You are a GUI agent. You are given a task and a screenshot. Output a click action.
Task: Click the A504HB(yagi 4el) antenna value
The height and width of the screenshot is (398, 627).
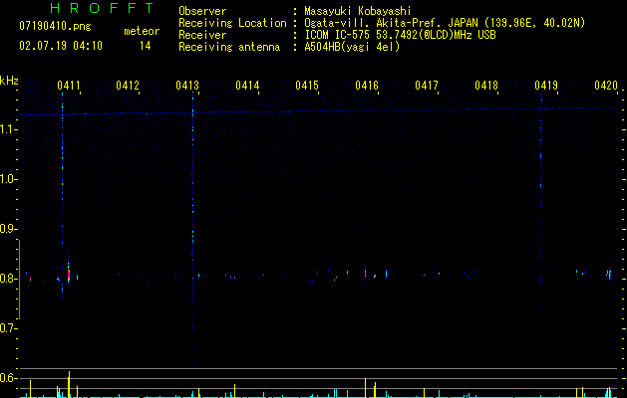(x=352, y=47)
